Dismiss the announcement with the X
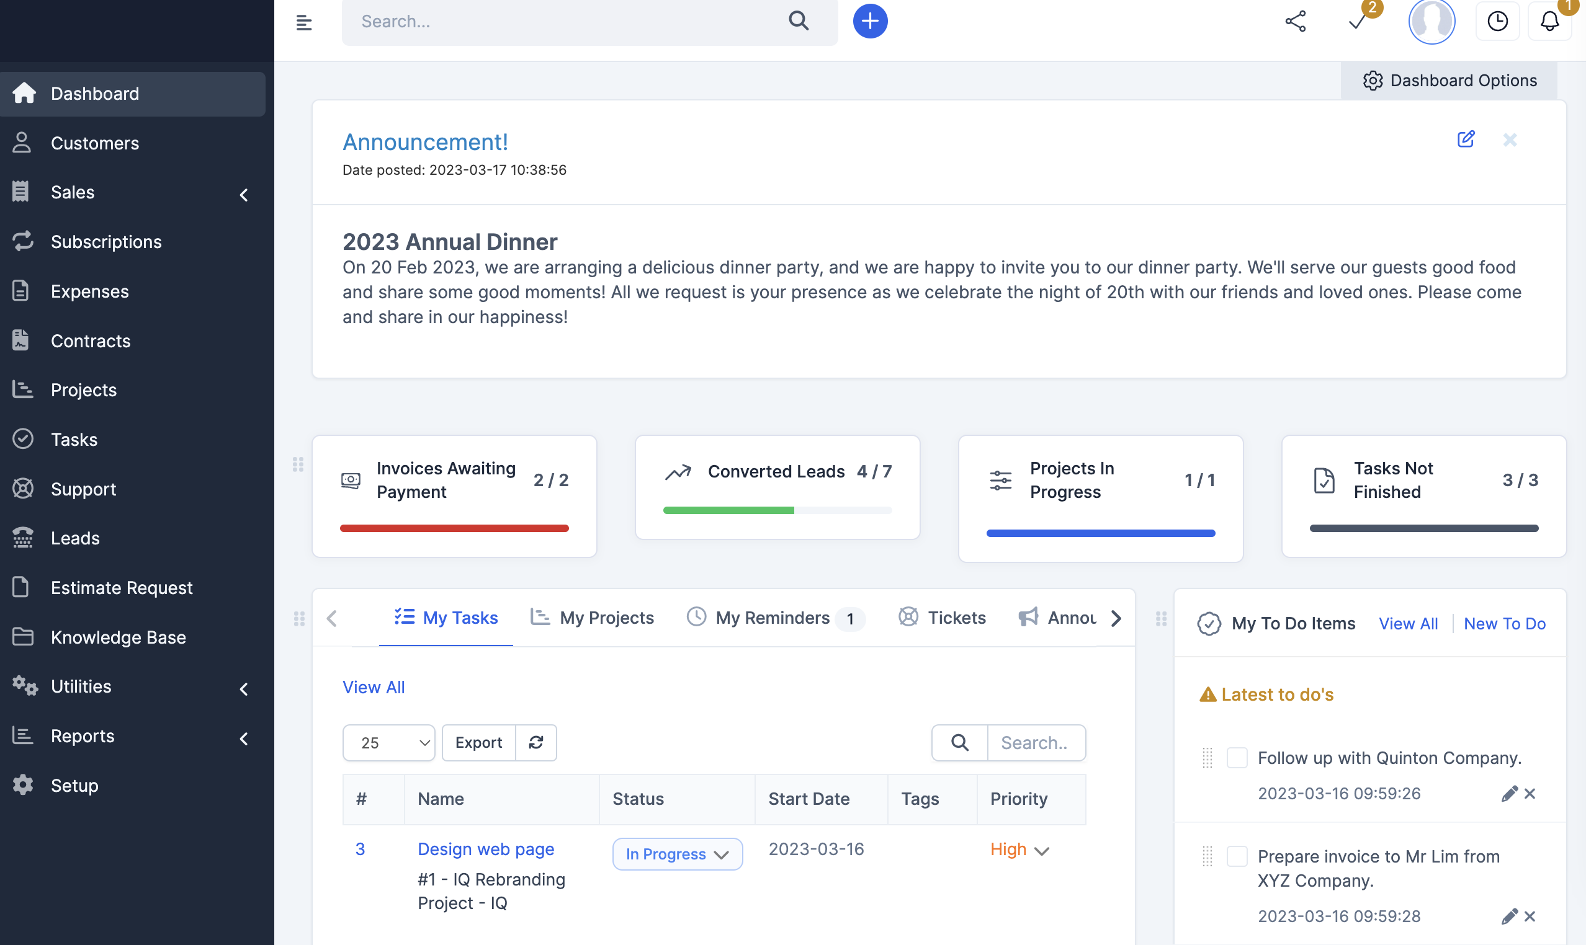The height and width of the screenshot is (945, 1586). point(1510,140)
